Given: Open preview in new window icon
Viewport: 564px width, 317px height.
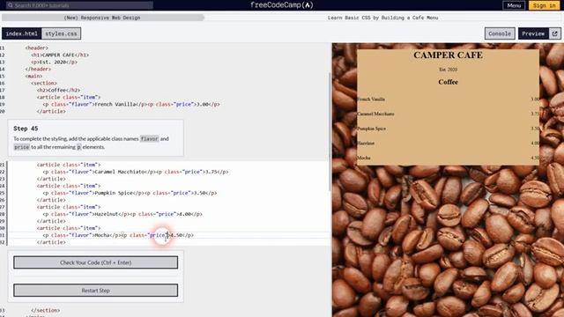Looking at the screenshot, I should point(554,33).
